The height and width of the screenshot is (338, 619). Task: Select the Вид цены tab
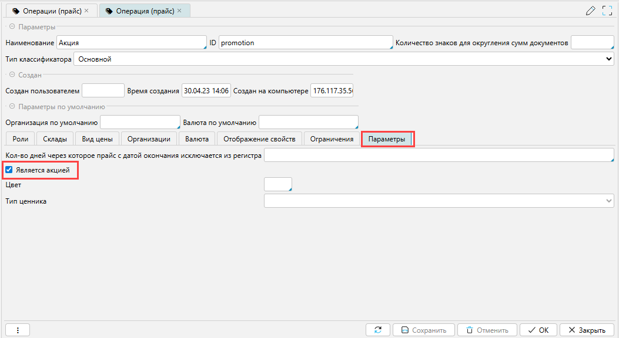(x=98, y=138)
